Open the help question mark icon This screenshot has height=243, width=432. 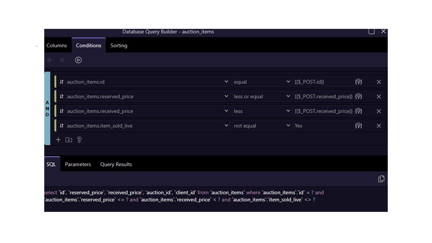[79, 140]
